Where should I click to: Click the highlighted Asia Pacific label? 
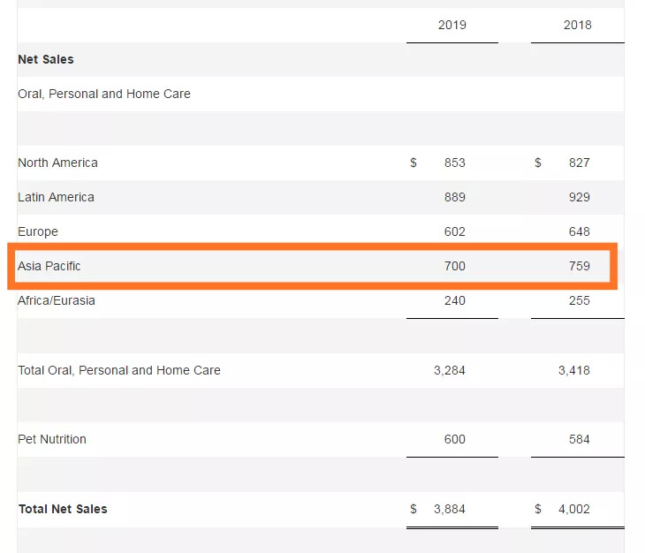[x=49, y=266]
